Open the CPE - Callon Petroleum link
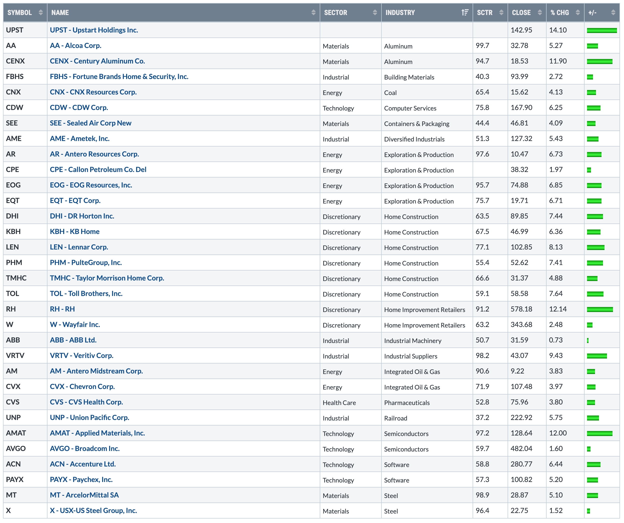Image resolution: width=624 pixels, height=523 pixels. point(98,169)
